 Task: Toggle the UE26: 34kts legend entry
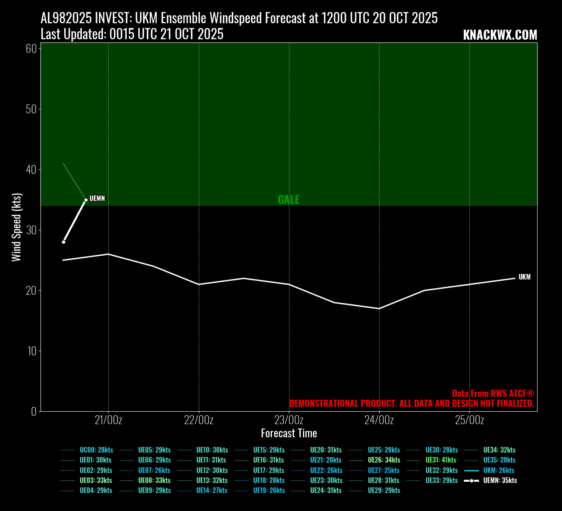(384, 460)
